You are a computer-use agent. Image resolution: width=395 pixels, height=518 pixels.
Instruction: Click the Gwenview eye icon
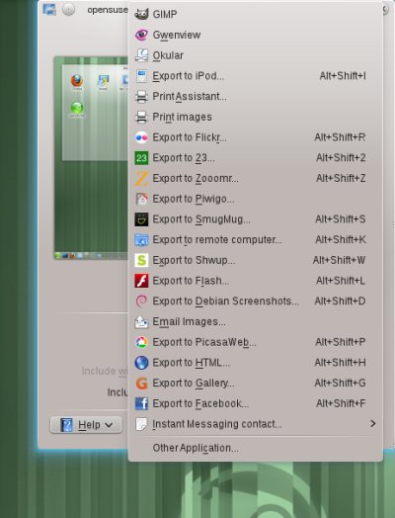141,35
